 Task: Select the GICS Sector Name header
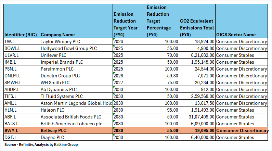click(236, 35)
